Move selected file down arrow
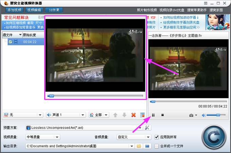 [124, 115]
